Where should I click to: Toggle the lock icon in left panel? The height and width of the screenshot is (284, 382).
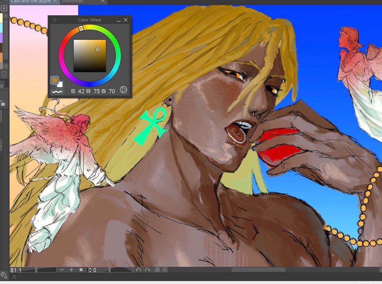pyautogui.click(x=3, y=103)
